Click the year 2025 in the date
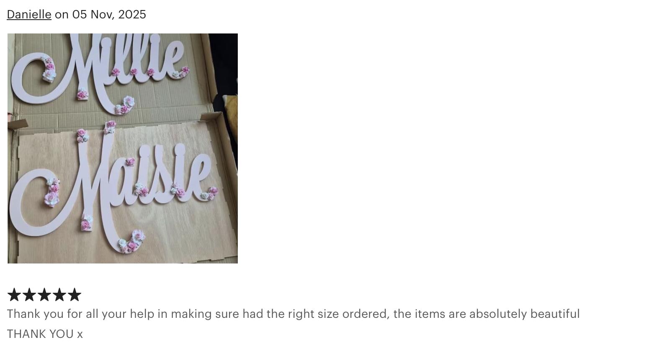Image resolution: width=664 pixels, height=358 pixels. tap(132, 14)
